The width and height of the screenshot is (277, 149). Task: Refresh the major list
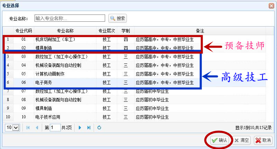click(99, 128)
